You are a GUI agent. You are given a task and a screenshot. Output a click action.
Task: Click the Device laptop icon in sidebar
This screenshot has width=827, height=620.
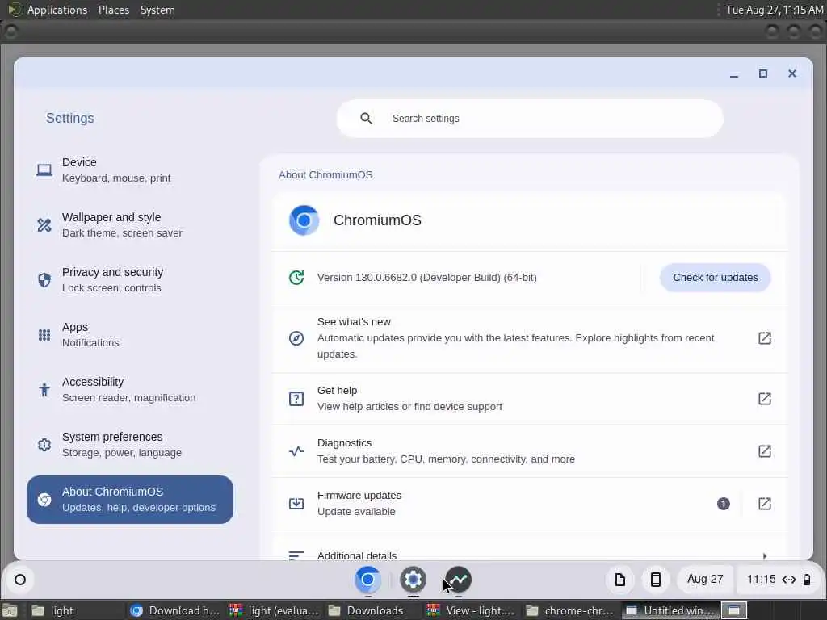point(44,170)
